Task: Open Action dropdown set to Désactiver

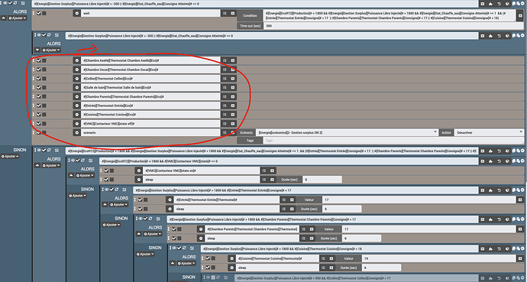Action: pyautogui.click(x=489, y=132)
